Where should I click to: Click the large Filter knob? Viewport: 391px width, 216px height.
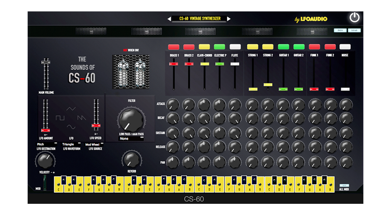(131, 120)
